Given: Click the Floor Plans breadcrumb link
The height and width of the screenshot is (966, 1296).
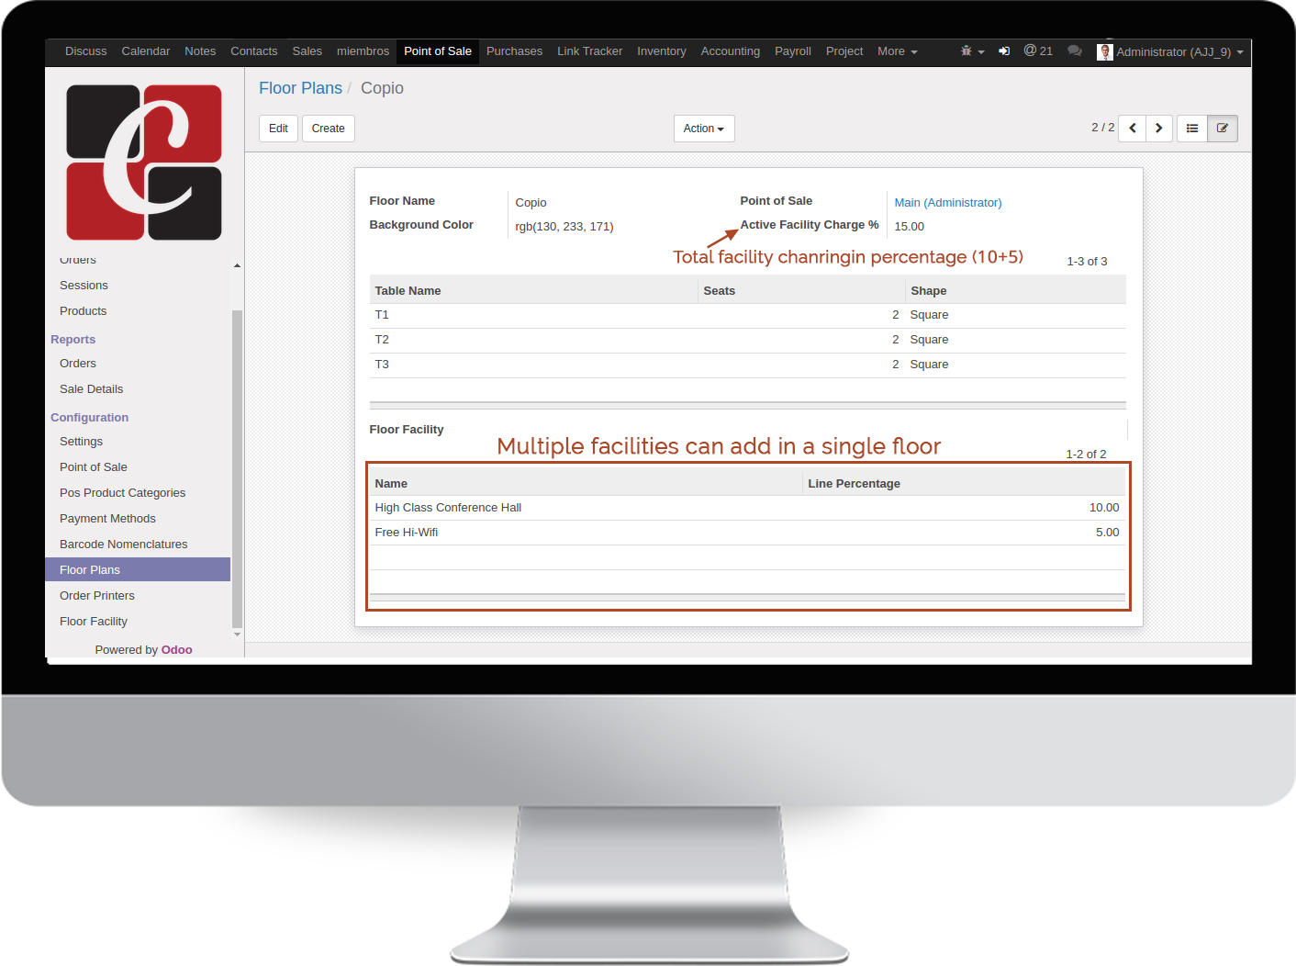Looking at the screenshot, I should click(300, 88).
